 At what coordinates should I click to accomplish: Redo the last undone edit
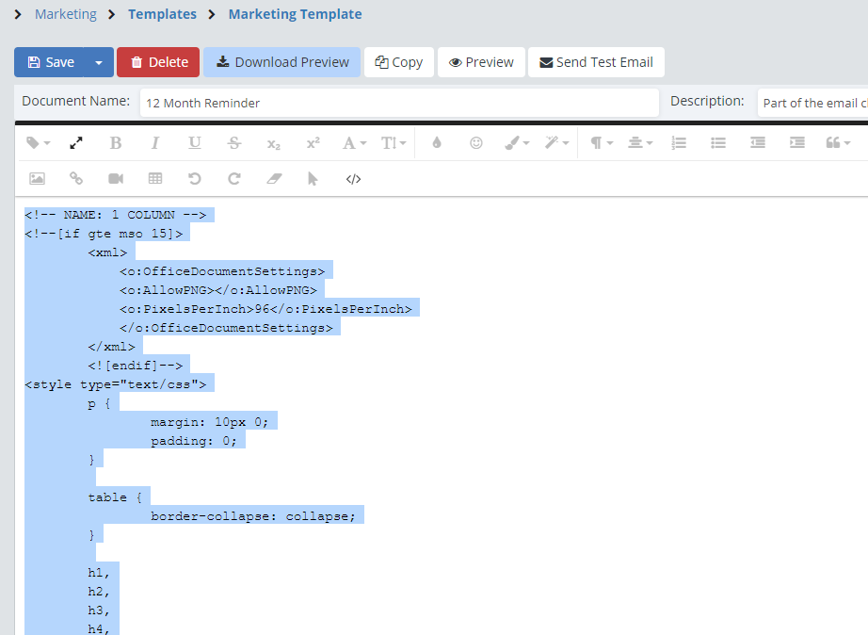(x=234, y=179)
